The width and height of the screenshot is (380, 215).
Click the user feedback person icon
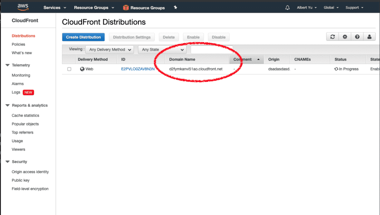point(369,37)
